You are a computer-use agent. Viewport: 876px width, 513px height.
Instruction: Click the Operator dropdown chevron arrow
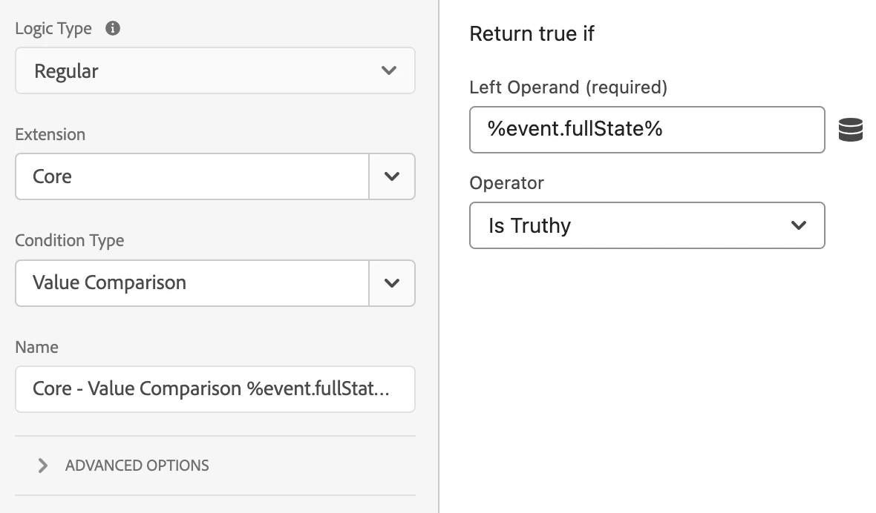click(x=799, y=225)
